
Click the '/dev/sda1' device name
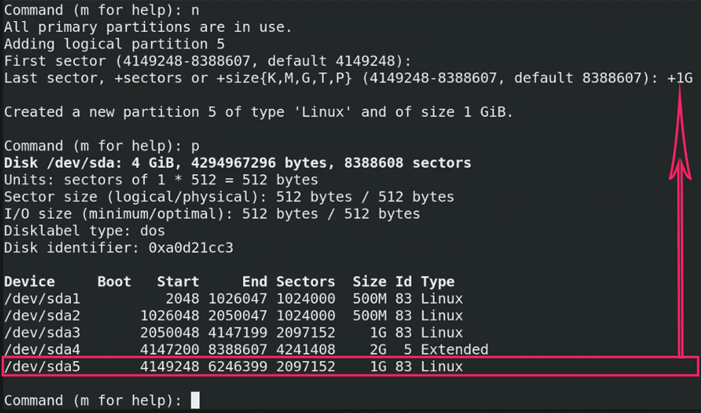point(42,298)
